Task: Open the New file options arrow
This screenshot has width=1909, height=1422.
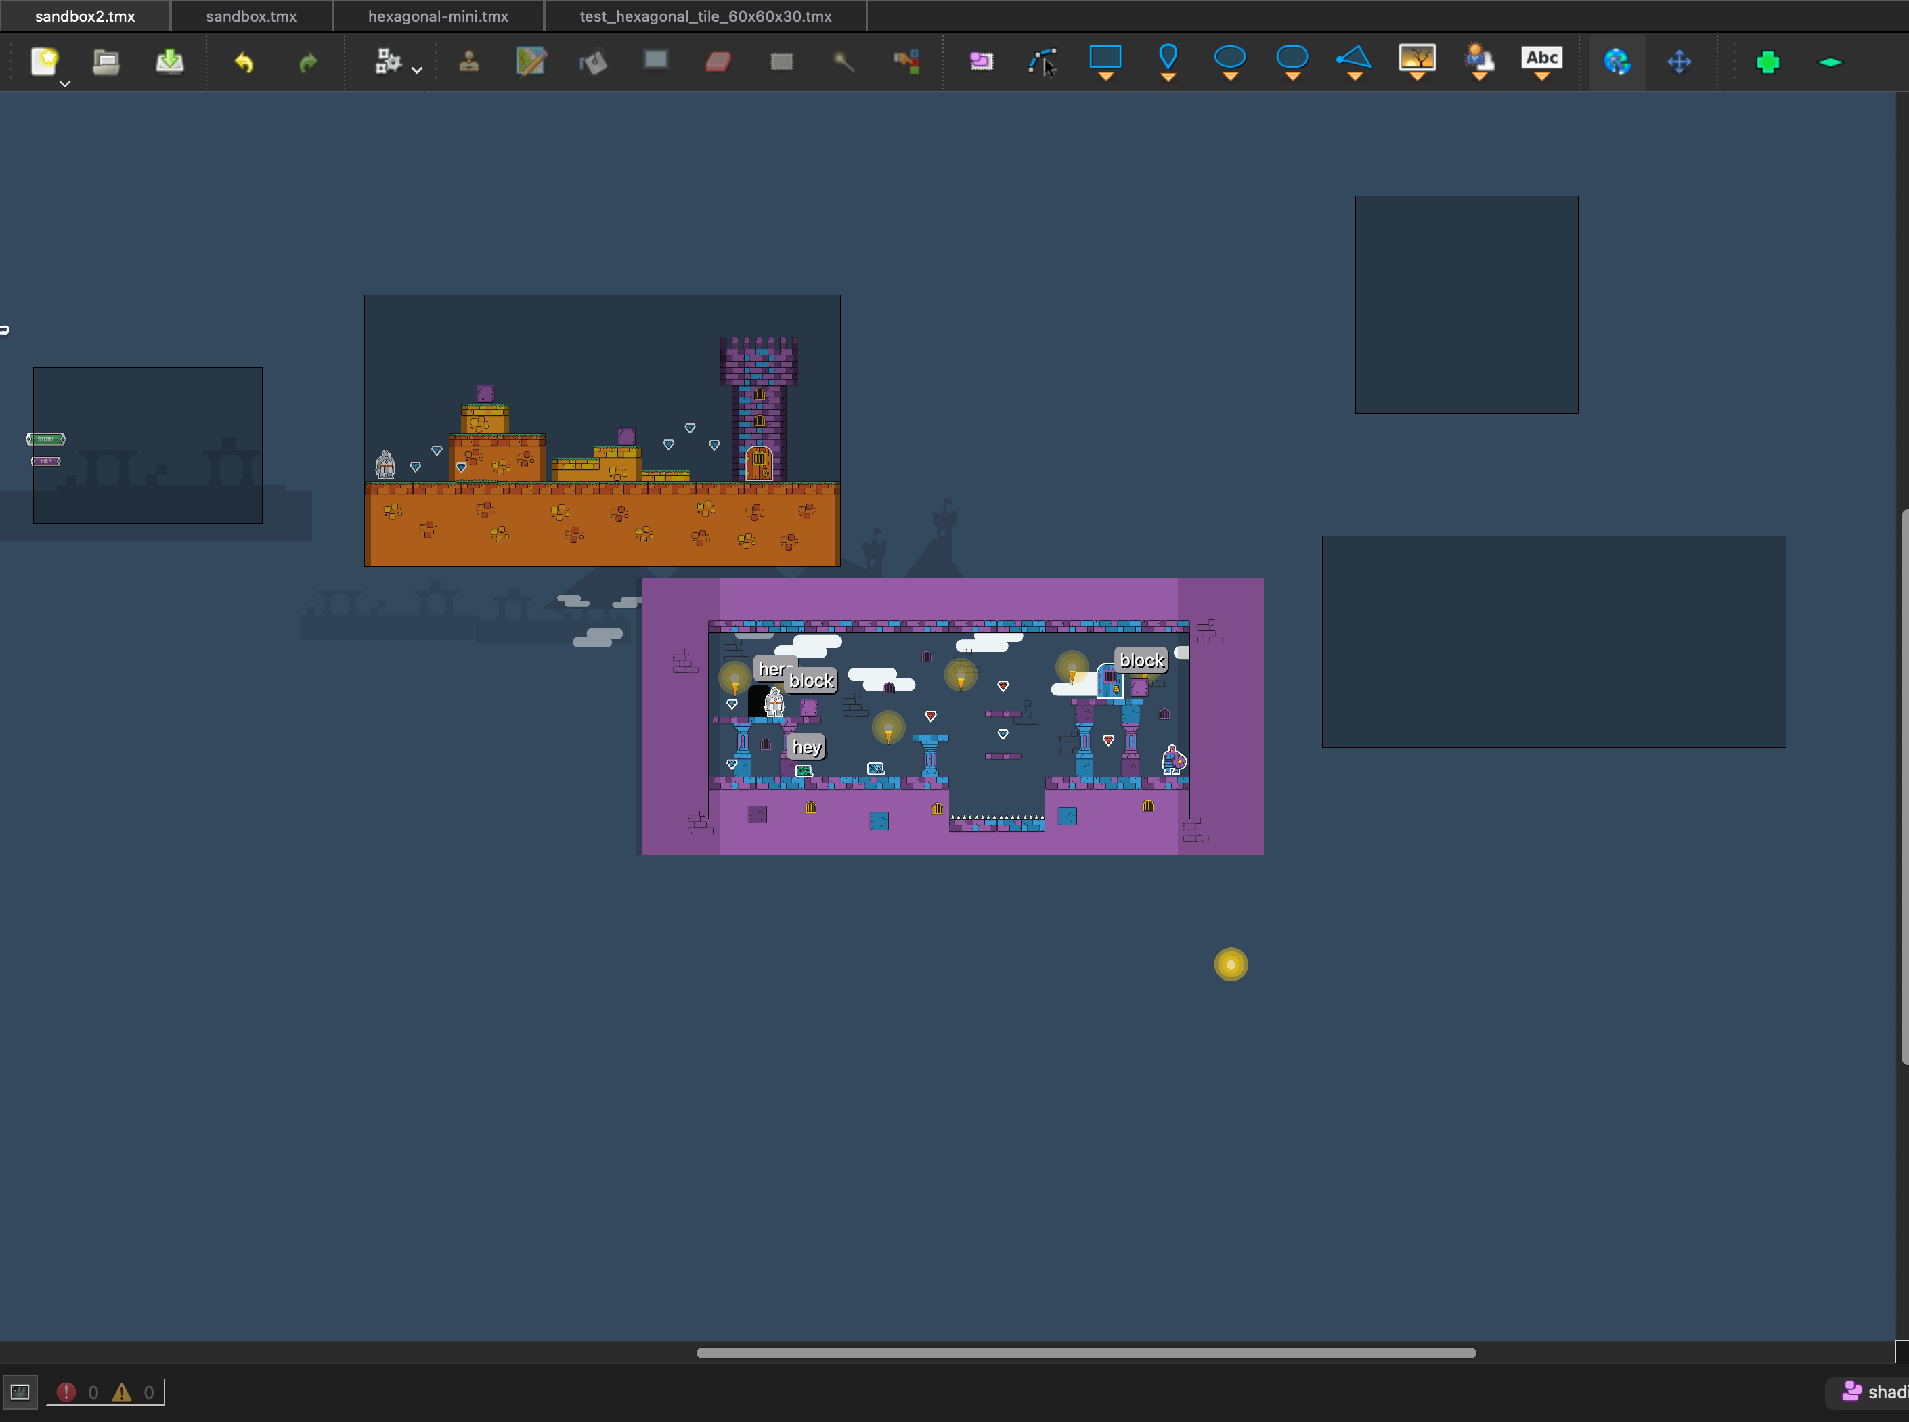Action: (x=64, y=83)
